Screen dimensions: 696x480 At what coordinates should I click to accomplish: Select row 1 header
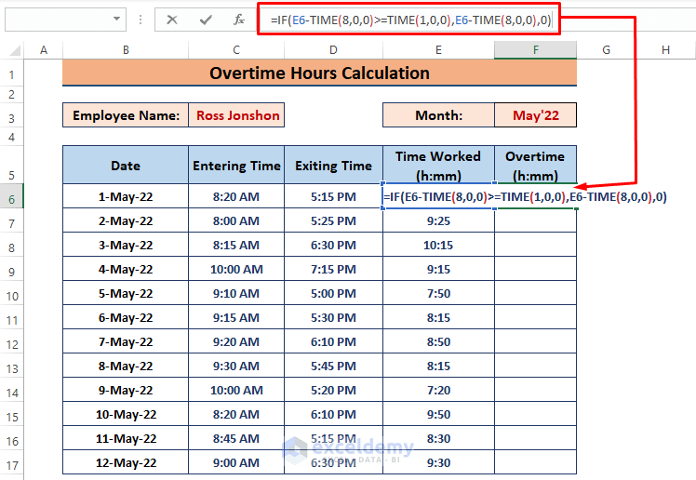pos(11,74)
